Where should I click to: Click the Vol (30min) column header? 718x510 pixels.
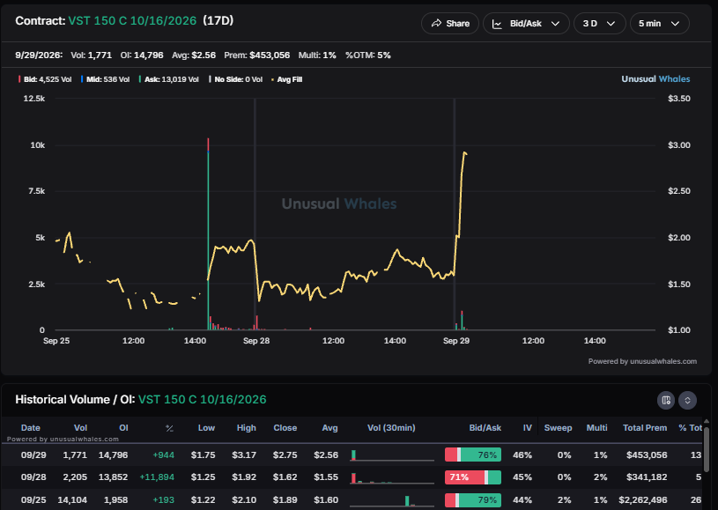click(391, 427)
